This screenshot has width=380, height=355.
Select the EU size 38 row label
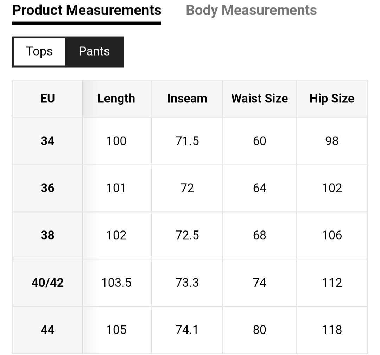pyautogui.click(x=47, y=235)
